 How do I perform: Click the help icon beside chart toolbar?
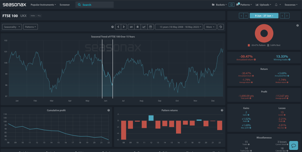pyautogui.click(x=112, y=27)
